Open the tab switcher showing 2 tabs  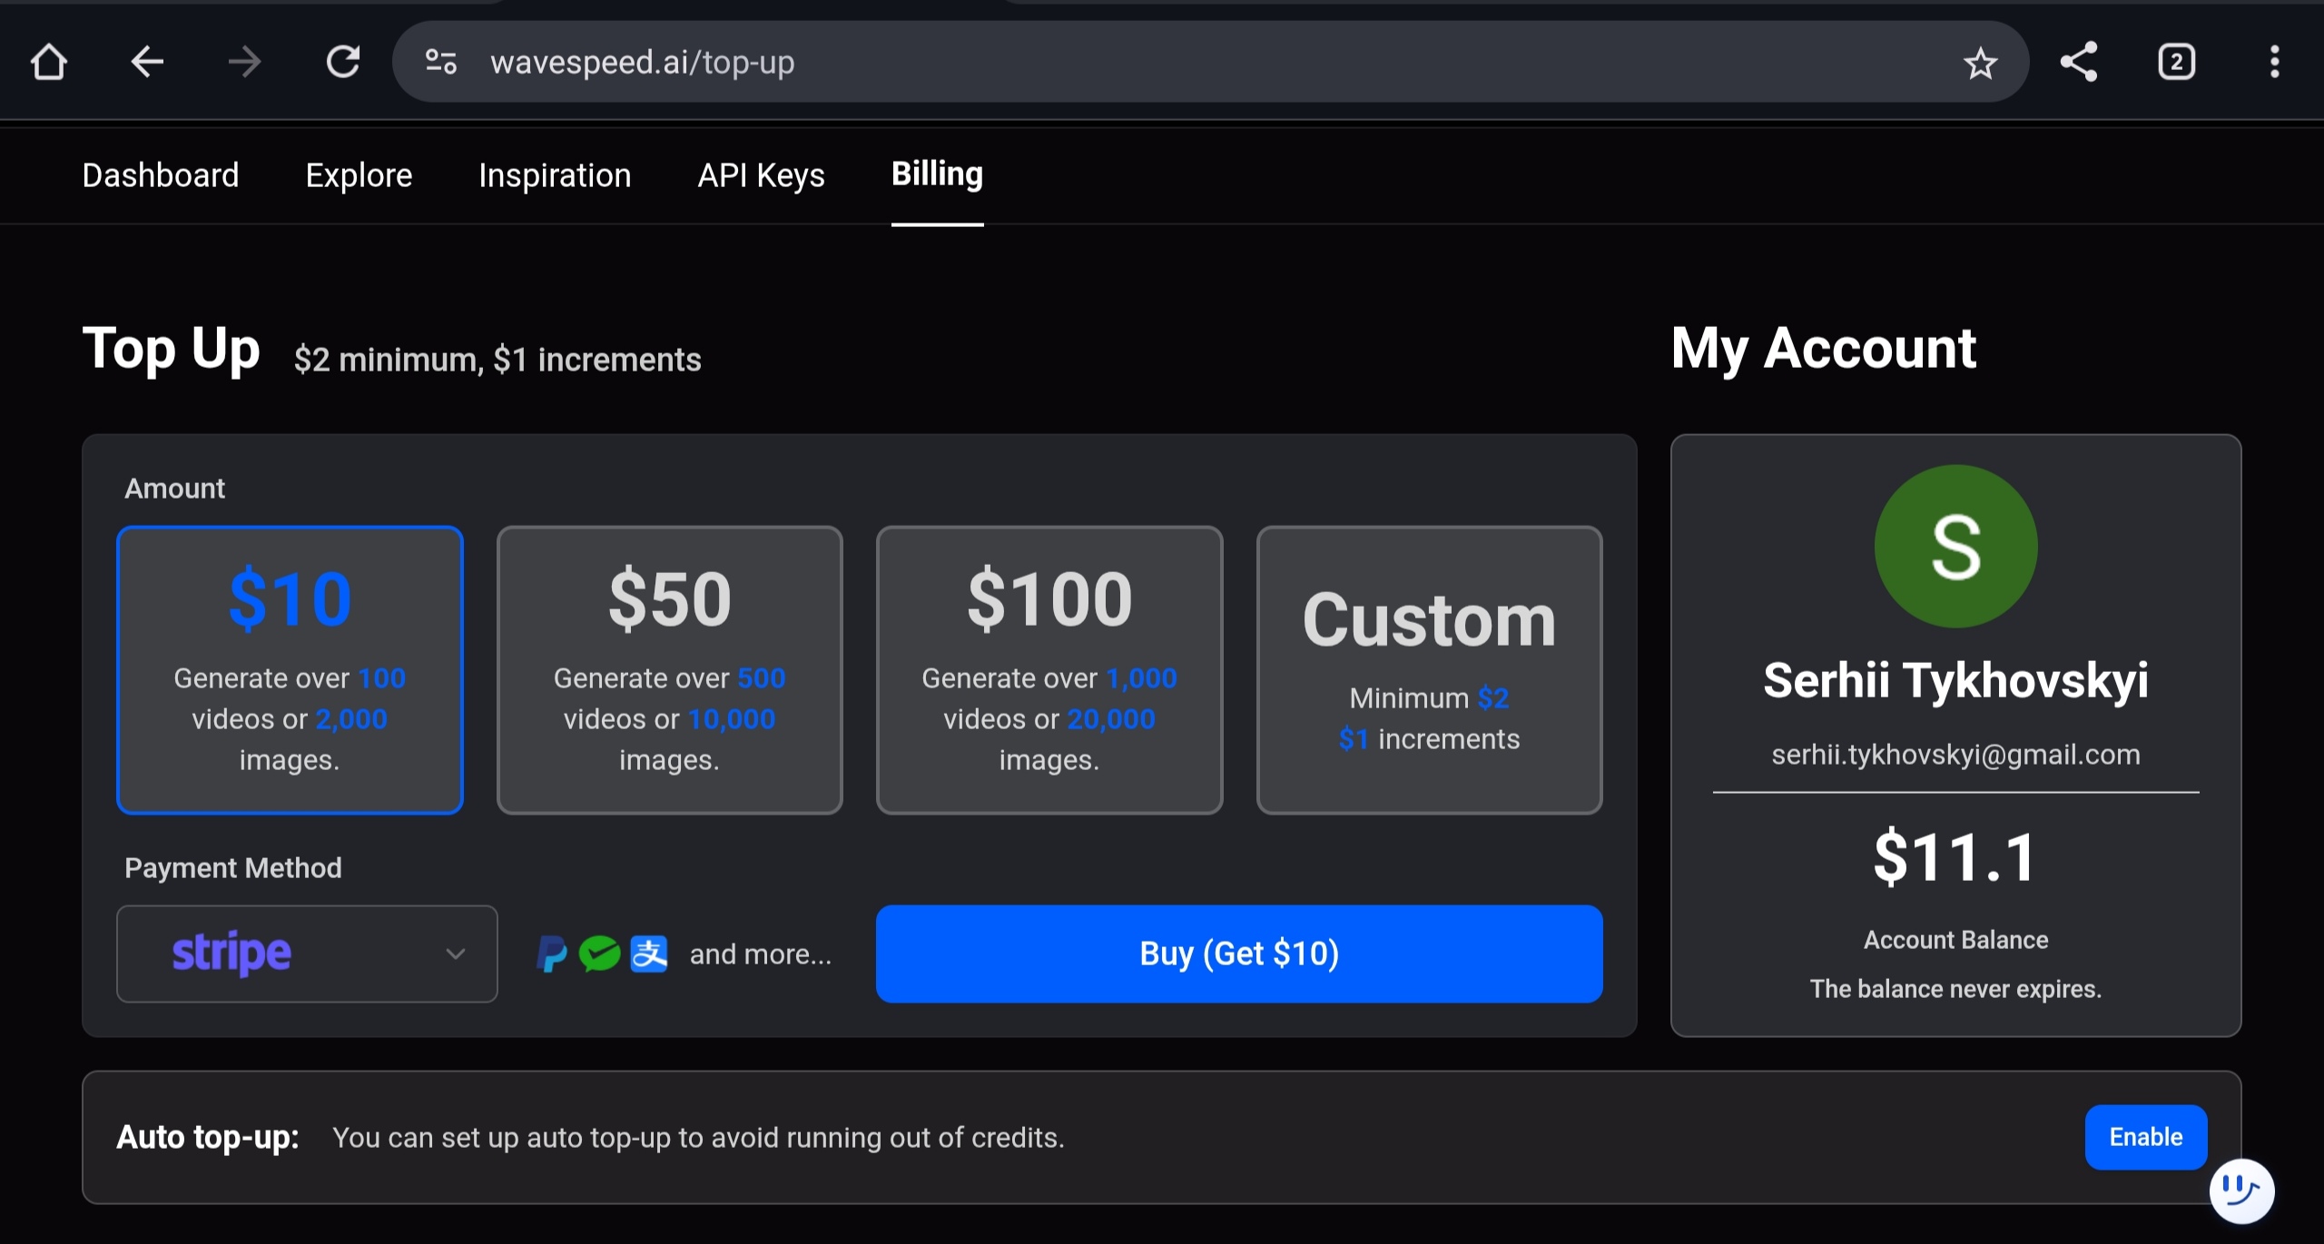click(x=2176, y=63)
